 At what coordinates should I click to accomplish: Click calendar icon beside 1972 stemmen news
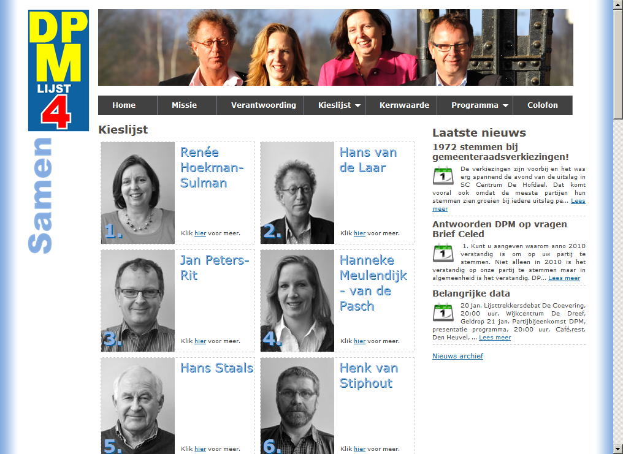click(x=443, y=175)
